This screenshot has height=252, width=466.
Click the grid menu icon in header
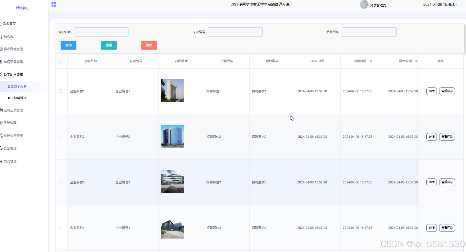coord(54,4)
